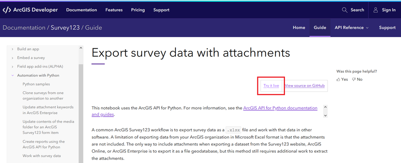Open Work with survey data page

tap(42, 156)
